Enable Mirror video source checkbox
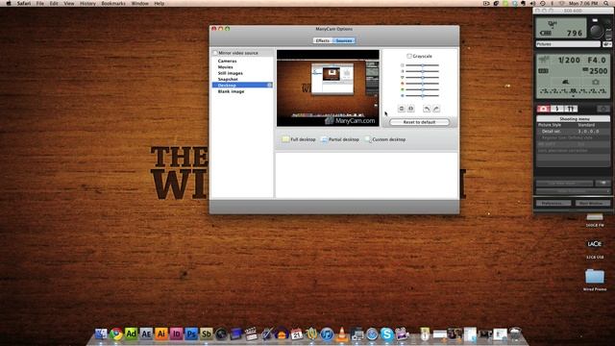 (x=215, y=53)
